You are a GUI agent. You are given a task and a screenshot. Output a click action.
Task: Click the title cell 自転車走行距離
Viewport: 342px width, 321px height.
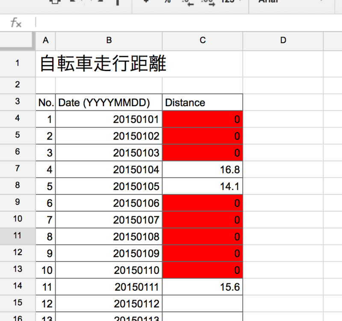tap(139, 63)
